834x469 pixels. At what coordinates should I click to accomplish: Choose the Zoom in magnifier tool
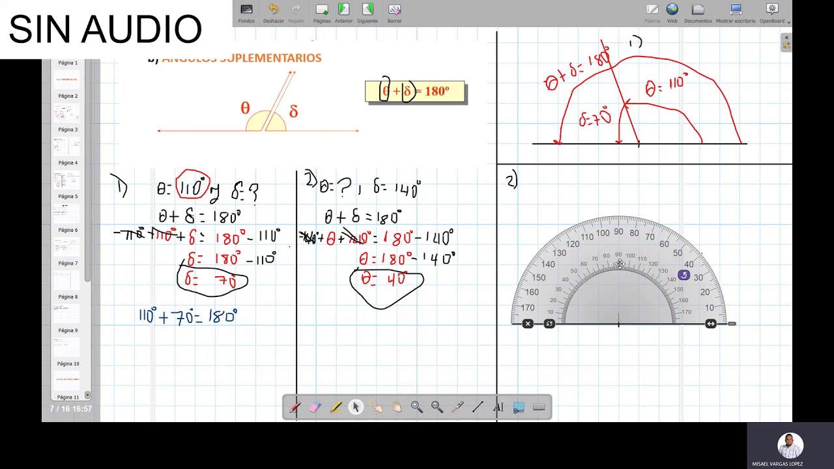[x=416, y=407]
